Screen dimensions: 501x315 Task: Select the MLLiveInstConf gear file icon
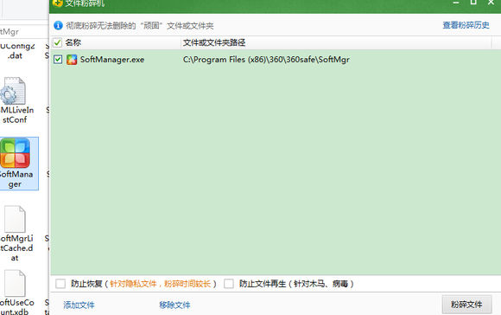[13, 91]
